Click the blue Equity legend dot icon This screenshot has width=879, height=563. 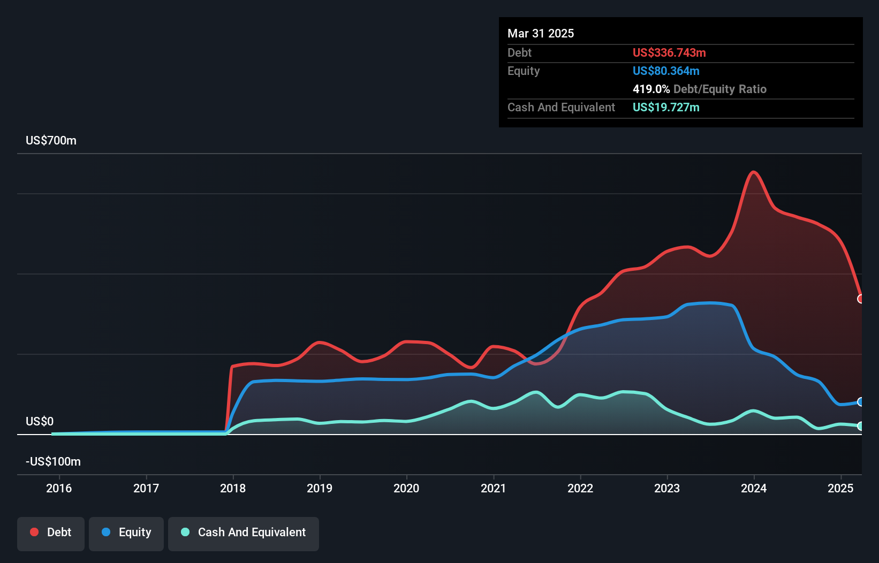pyautogui.click(x=107, y=532)
